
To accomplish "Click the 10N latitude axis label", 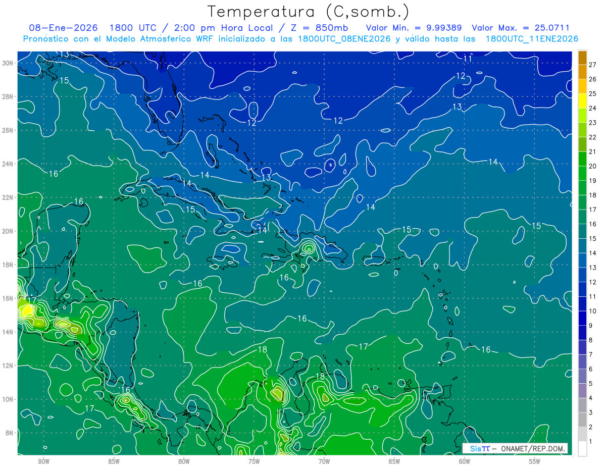I will tap(9, 399).
